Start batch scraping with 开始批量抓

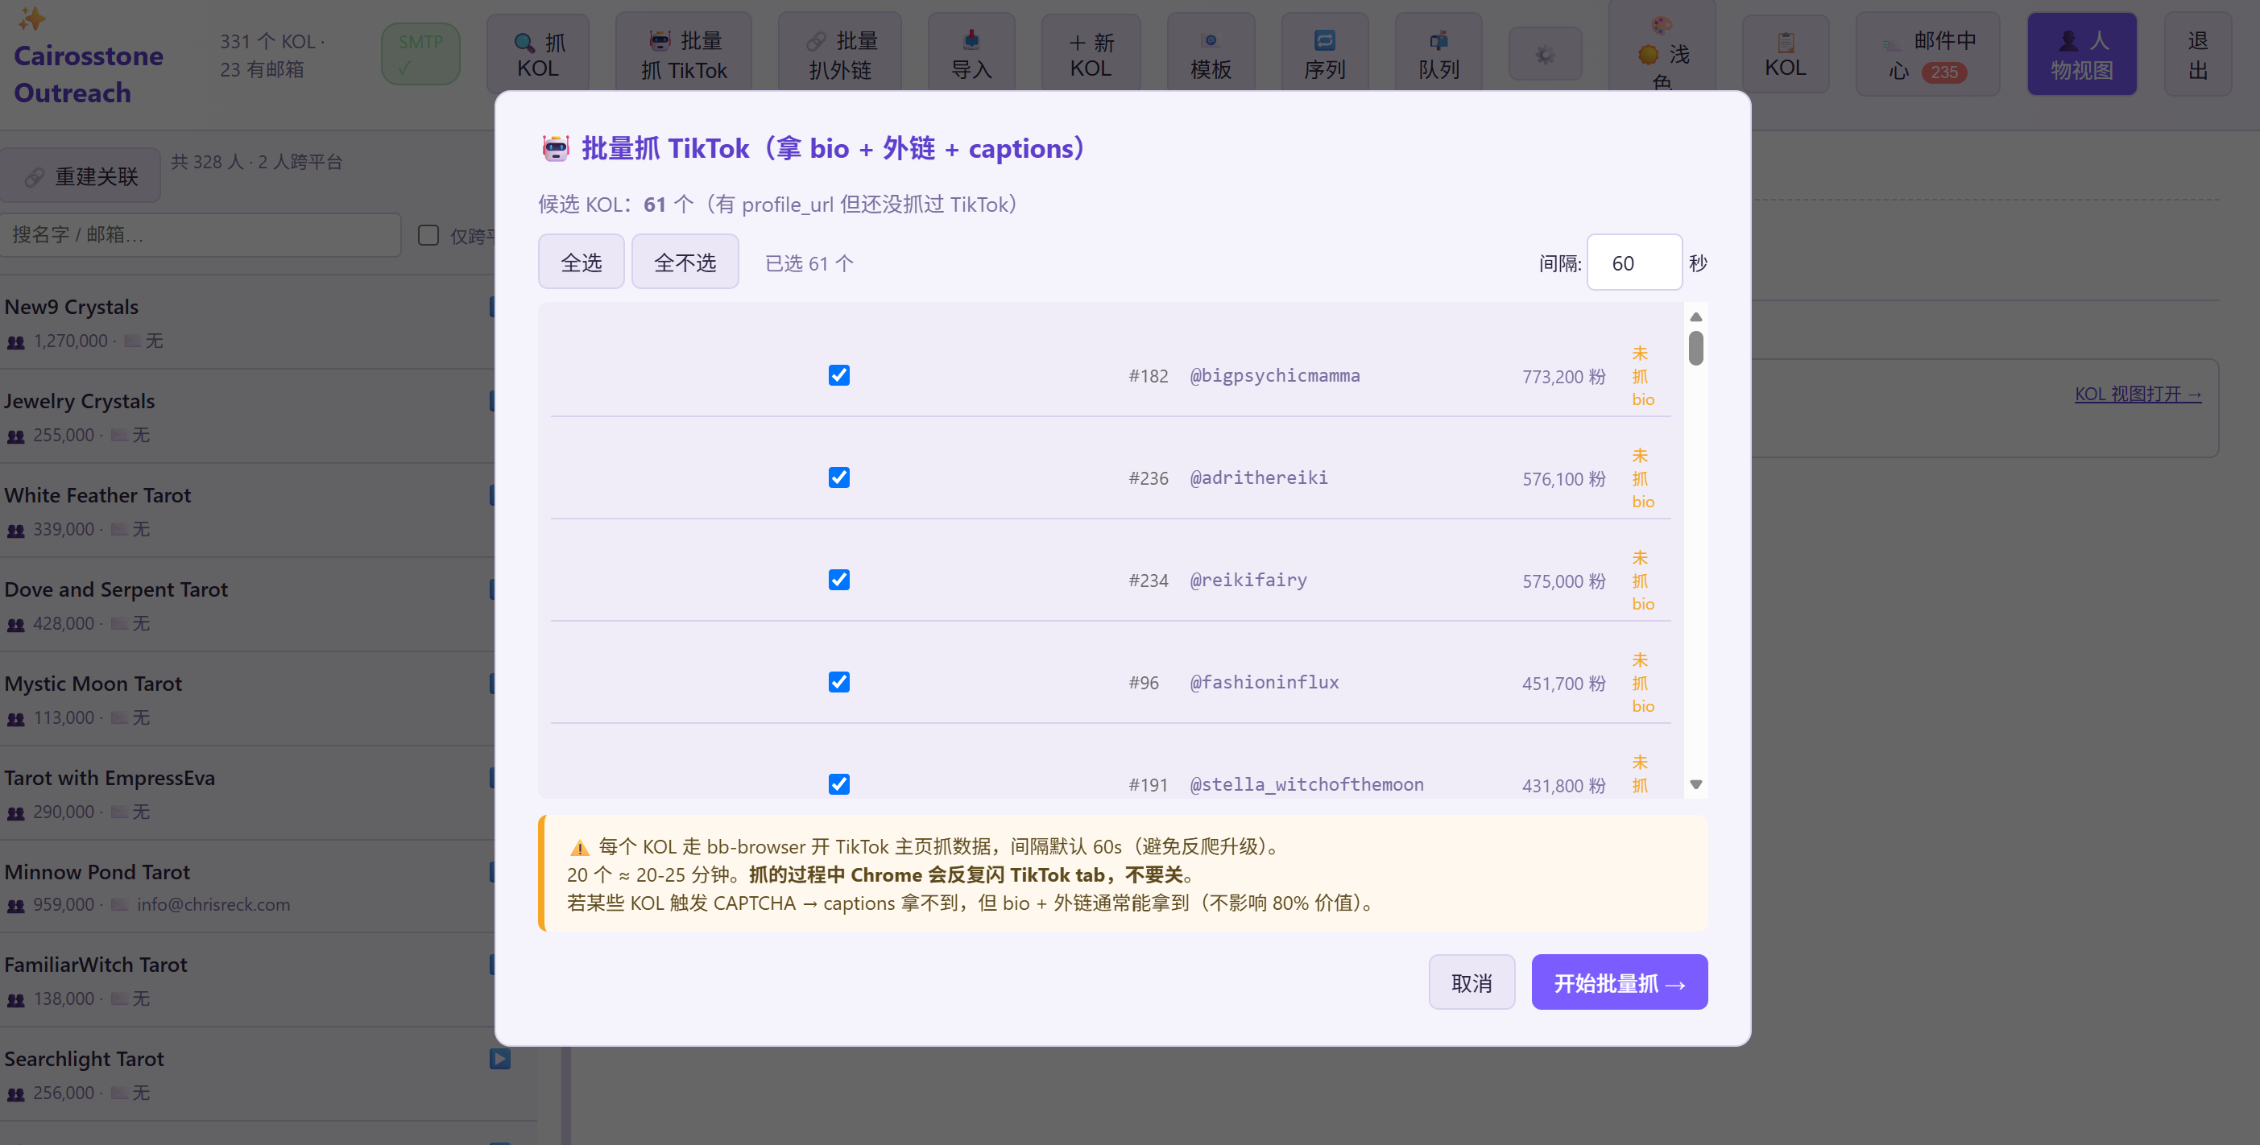tap(1620, 982)
